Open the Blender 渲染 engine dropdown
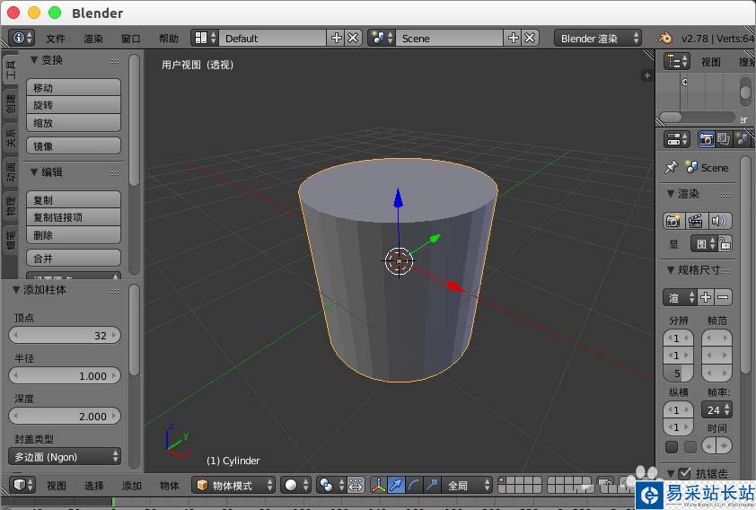 click(597, 38)
